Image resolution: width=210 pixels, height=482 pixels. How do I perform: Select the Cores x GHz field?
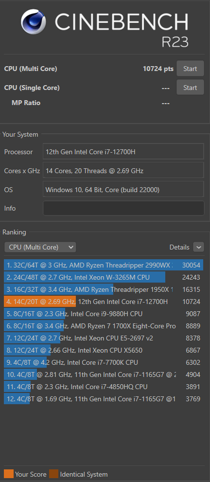123,171
